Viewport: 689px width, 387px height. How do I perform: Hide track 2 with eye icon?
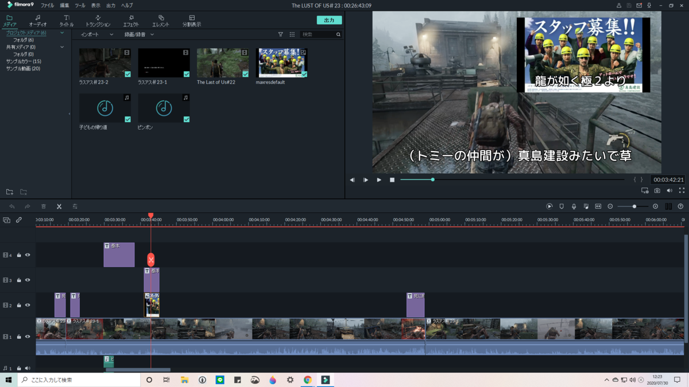[27, 305]
